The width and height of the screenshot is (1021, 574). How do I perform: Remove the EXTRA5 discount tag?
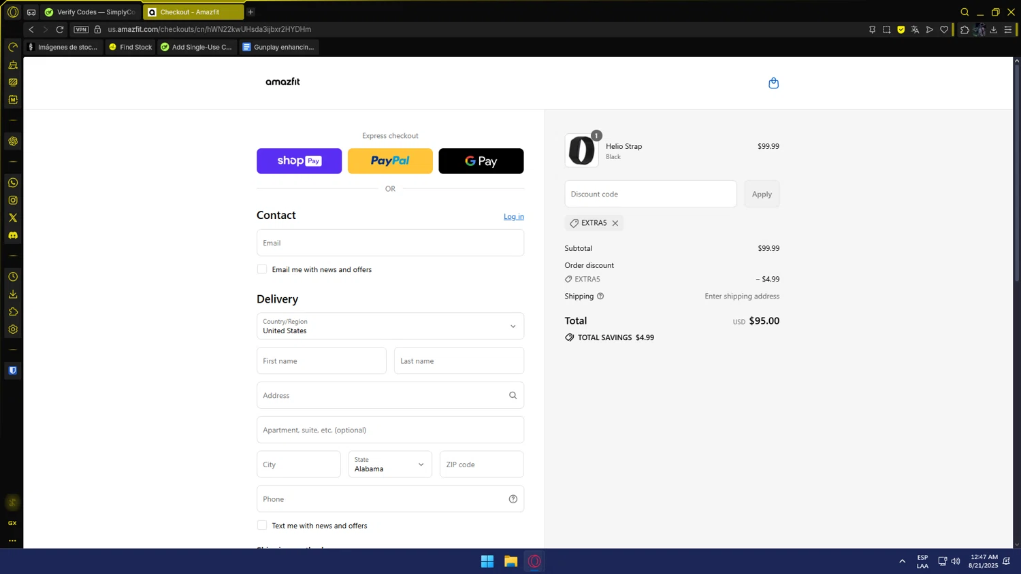(615, 223)
